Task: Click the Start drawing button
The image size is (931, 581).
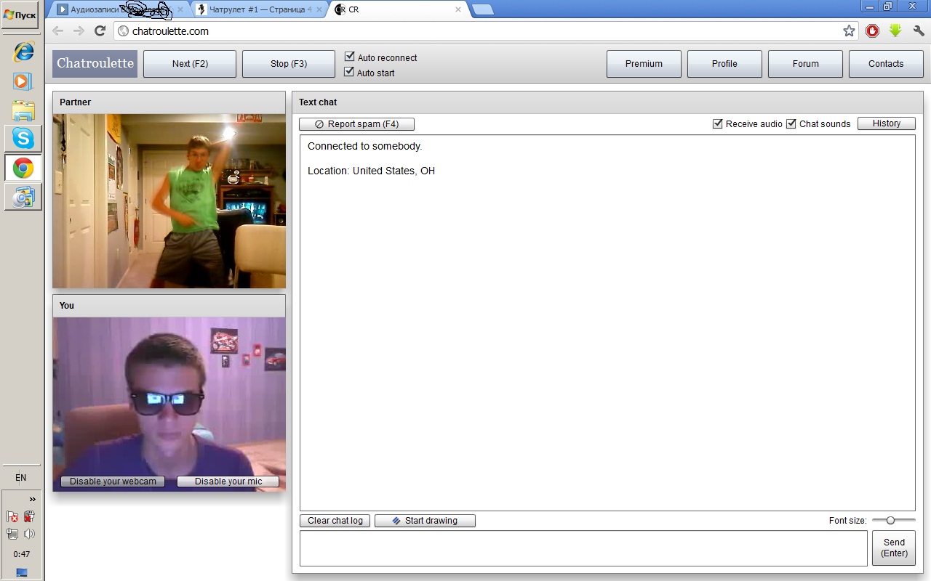Action: click(x=425, y=521)
